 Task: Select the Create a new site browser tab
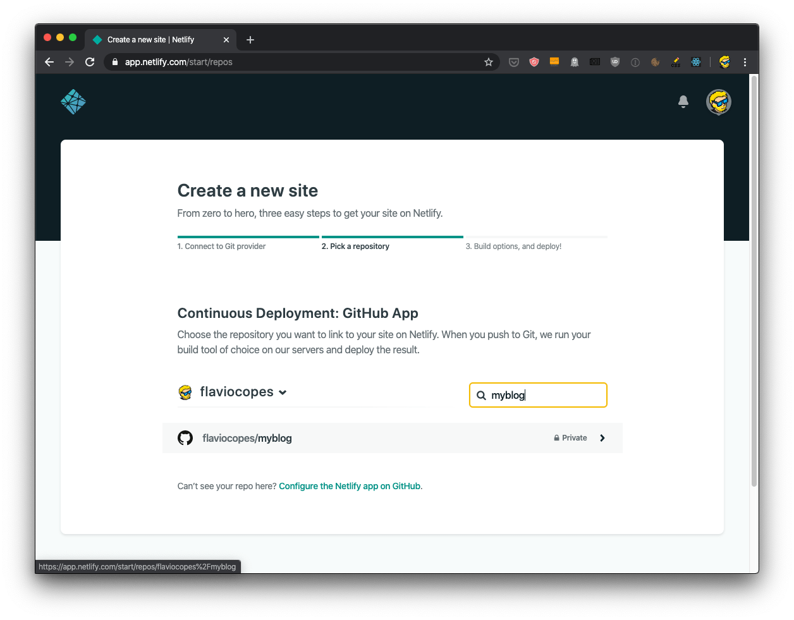coord(152,39)
